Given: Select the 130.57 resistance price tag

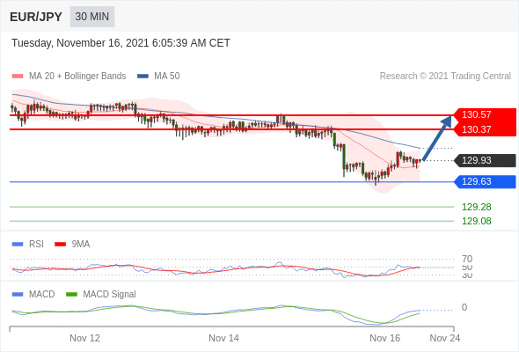Looking at the screenshot, I should point(485,115).
